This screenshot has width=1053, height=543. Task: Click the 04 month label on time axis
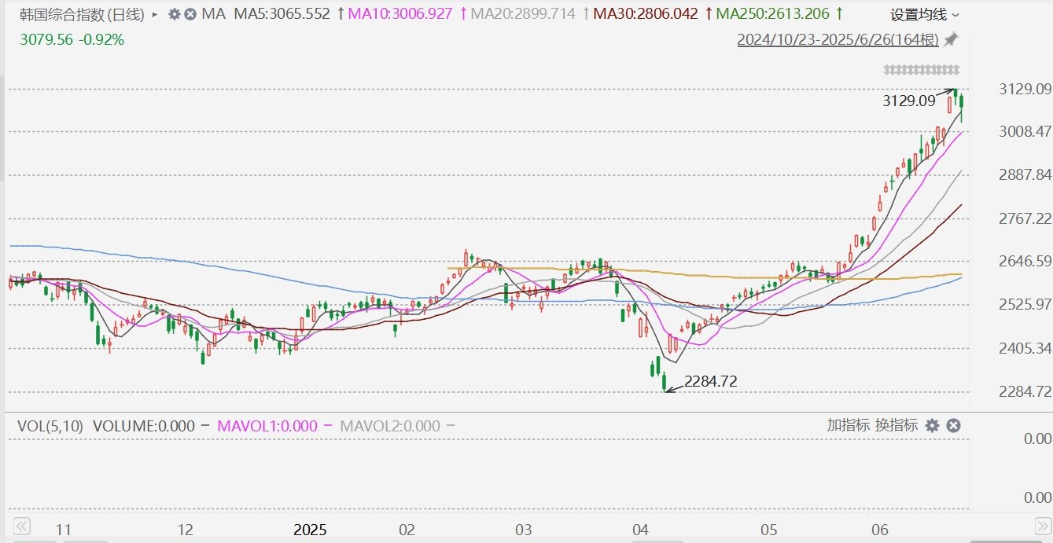(x=642, y=529)
